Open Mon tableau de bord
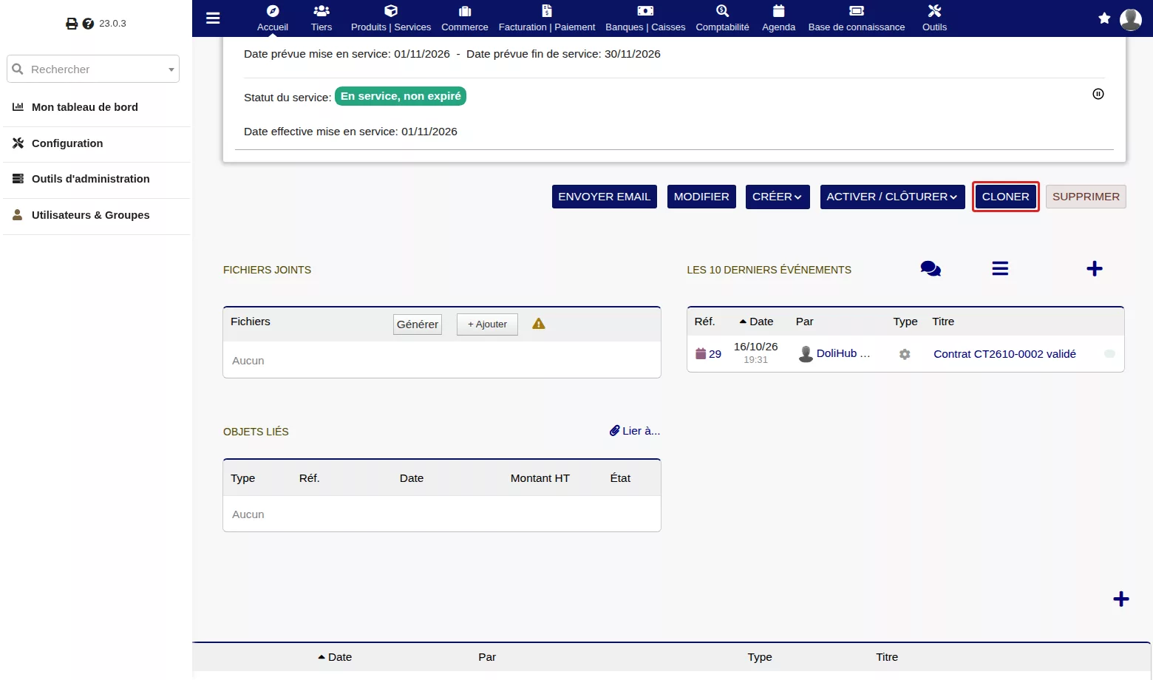This screenshot has width=1153, height=680. pyautogui.click(x=85, y=107)
